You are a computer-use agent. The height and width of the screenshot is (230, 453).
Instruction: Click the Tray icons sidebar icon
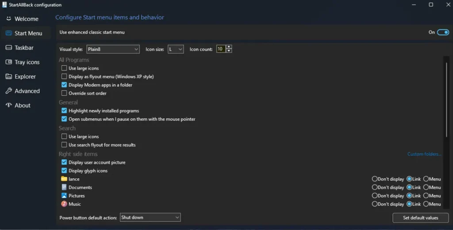(8, 62)
